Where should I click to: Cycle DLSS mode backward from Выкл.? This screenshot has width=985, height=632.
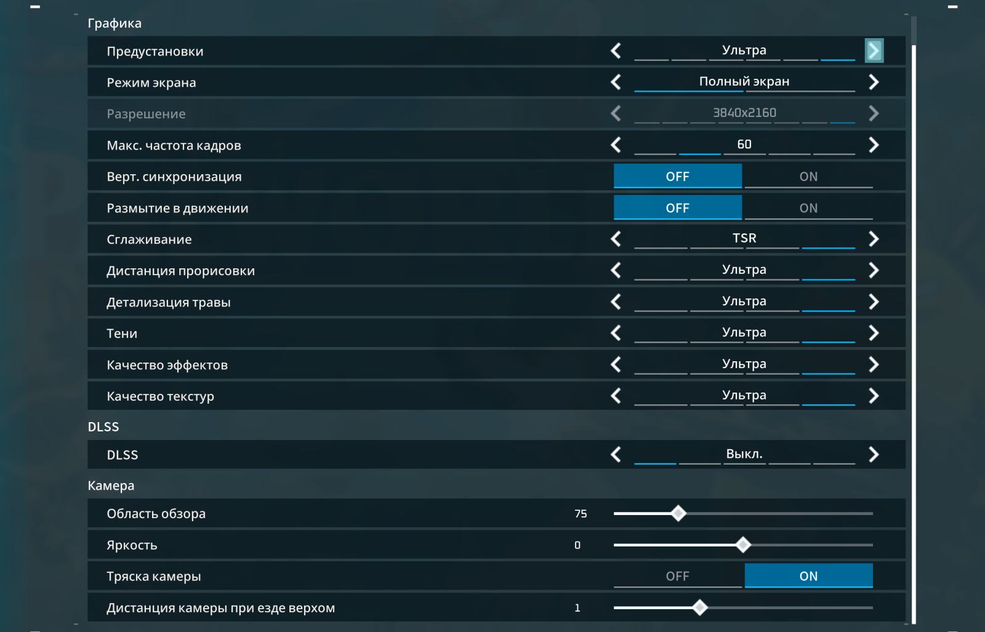(616, 454)
